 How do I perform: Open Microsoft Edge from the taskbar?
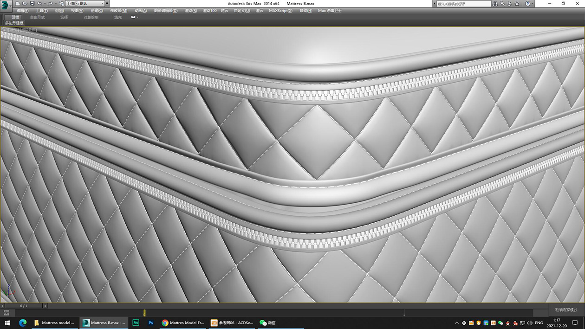point(23,323)
